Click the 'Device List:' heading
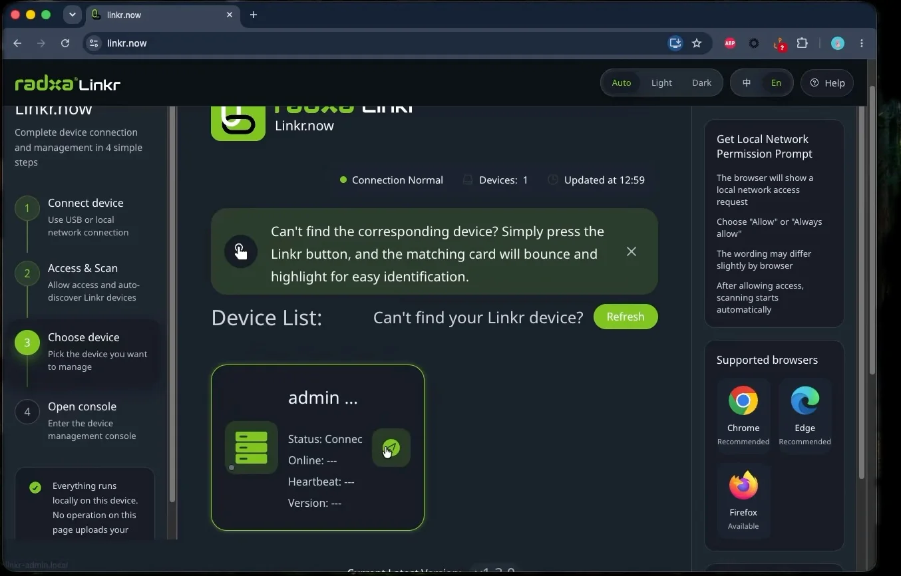Image resolution: width=901 pixels, height=576 pixels. (x=267, y=317)
